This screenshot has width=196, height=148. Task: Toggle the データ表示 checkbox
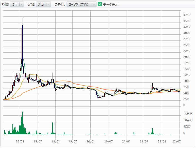[100, 4]
